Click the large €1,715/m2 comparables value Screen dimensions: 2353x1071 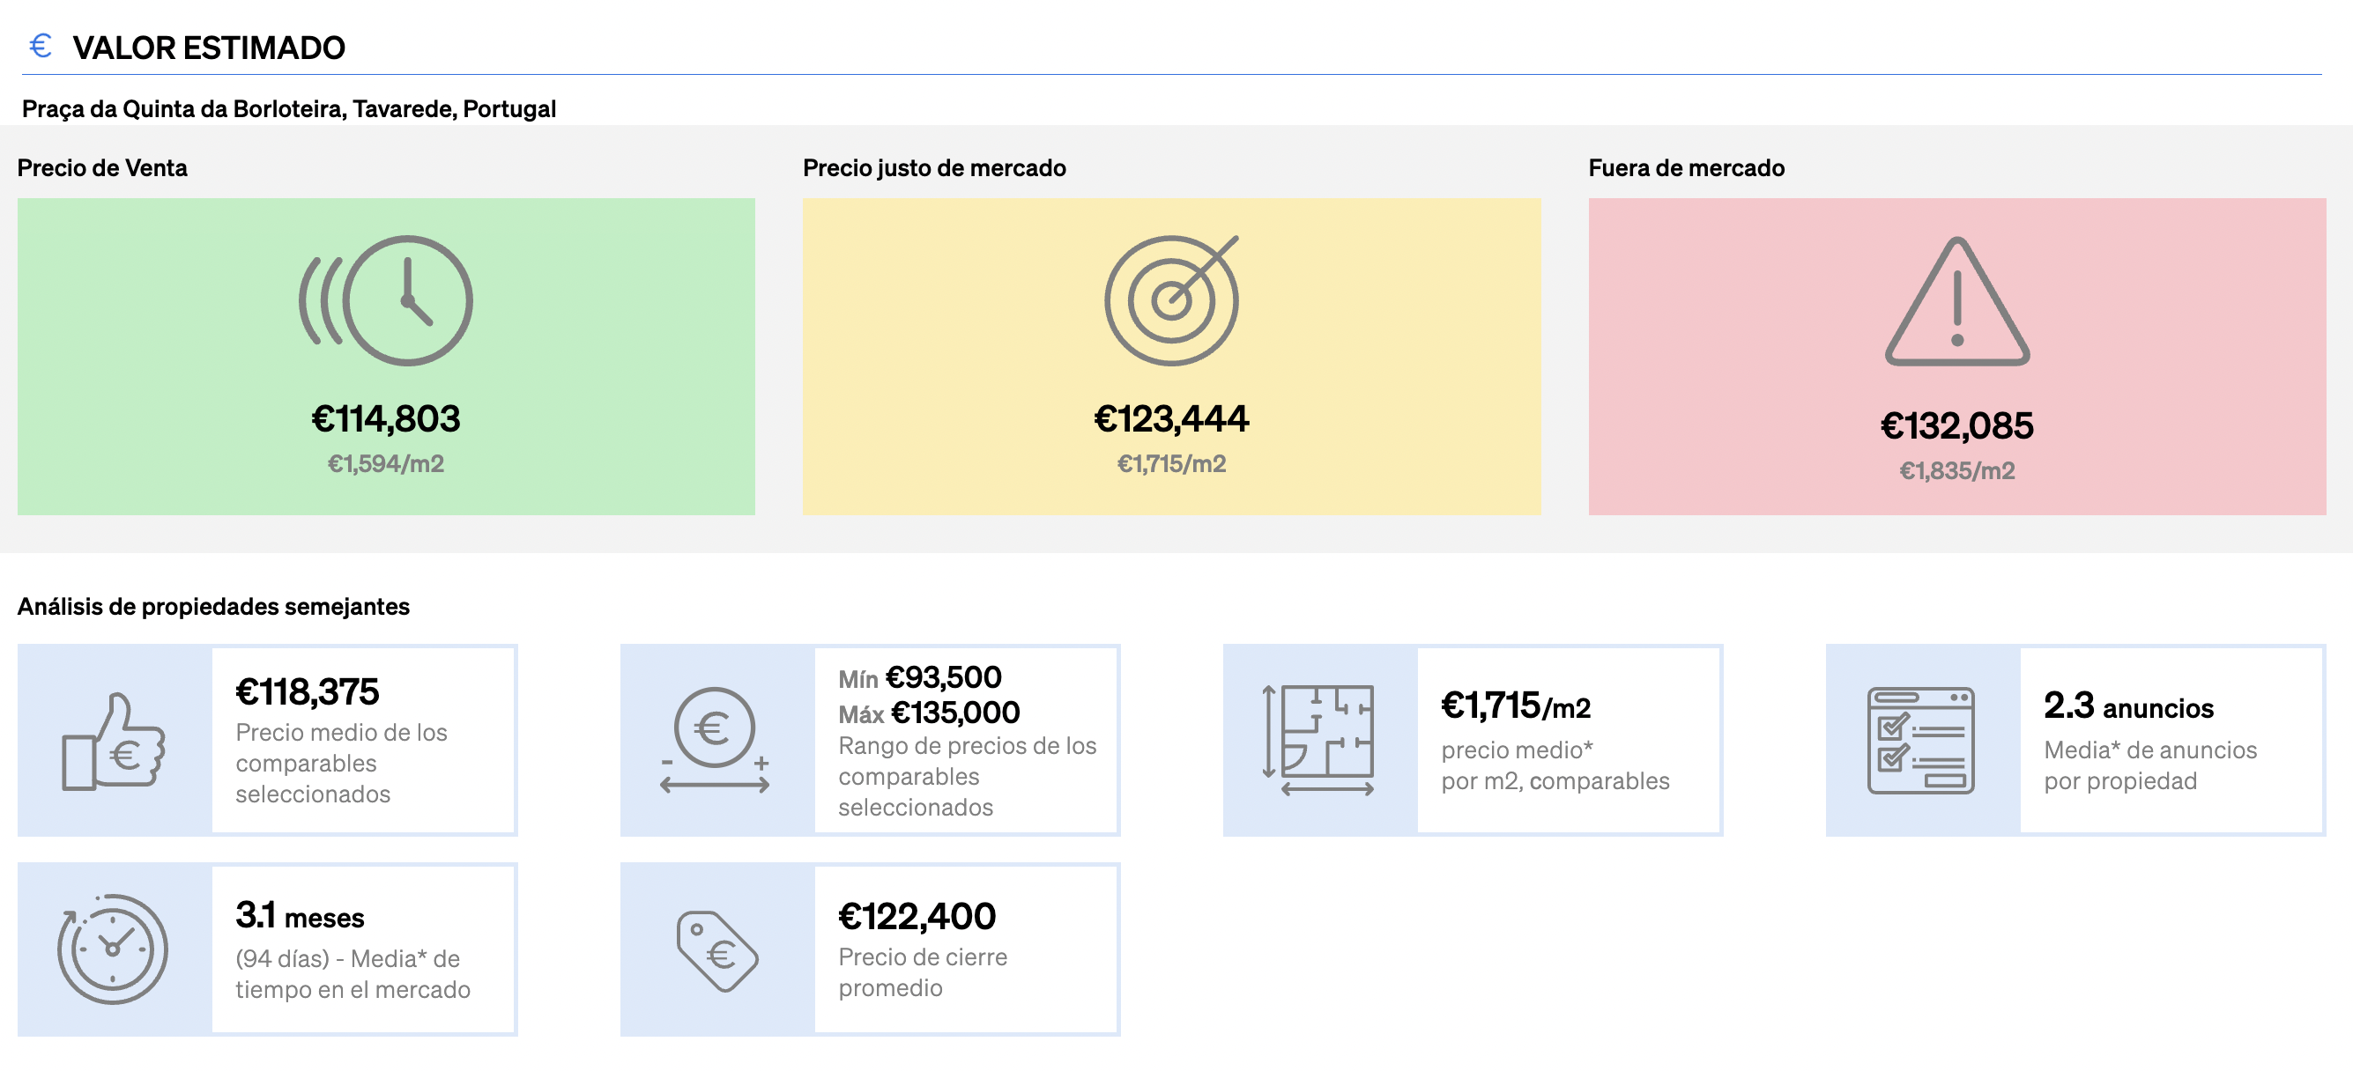pos(1516,705)
